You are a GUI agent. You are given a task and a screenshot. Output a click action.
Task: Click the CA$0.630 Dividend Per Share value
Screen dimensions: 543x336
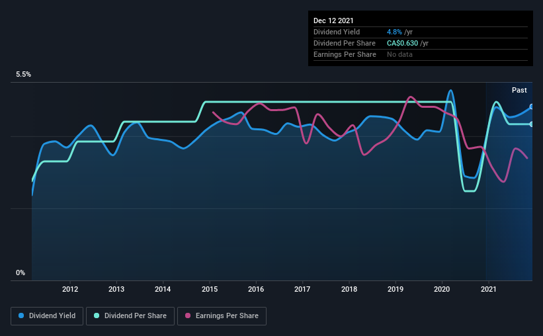pyautogui.click(x=402, y=43)
